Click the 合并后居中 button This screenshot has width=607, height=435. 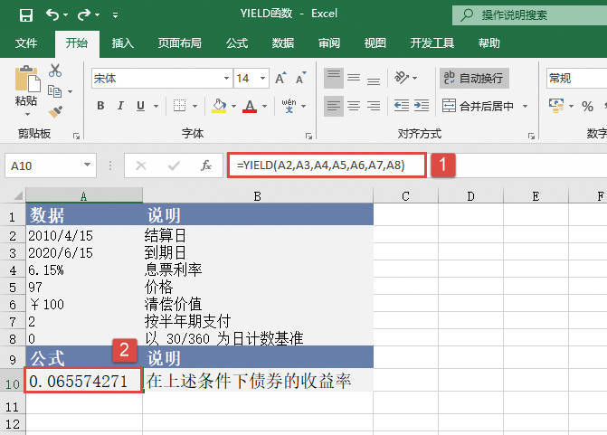[485, 106]
